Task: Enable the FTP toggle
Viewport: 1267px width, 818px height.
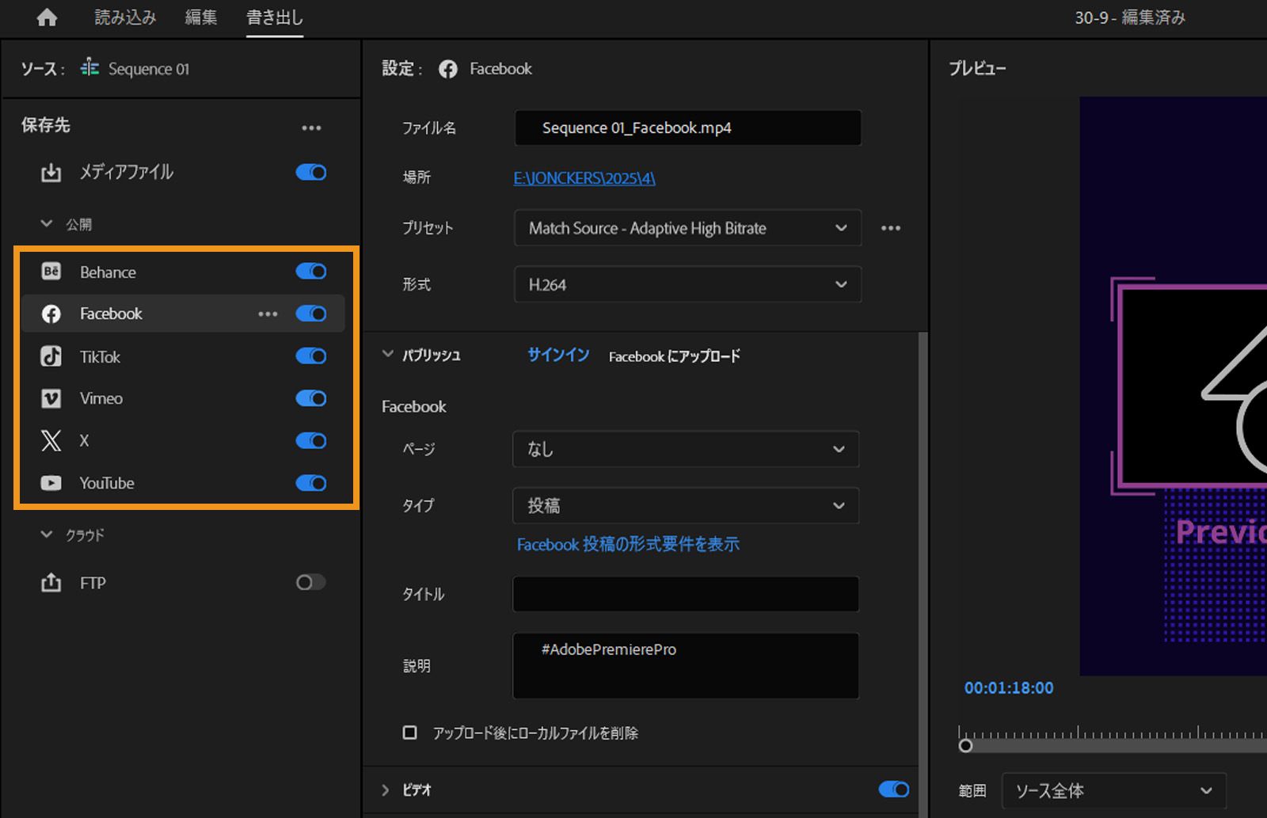Action: (310, 583)
